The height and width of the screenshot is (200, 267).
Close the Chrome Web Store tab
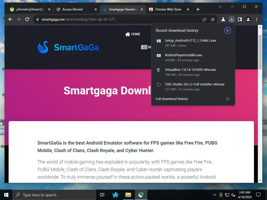188,9
